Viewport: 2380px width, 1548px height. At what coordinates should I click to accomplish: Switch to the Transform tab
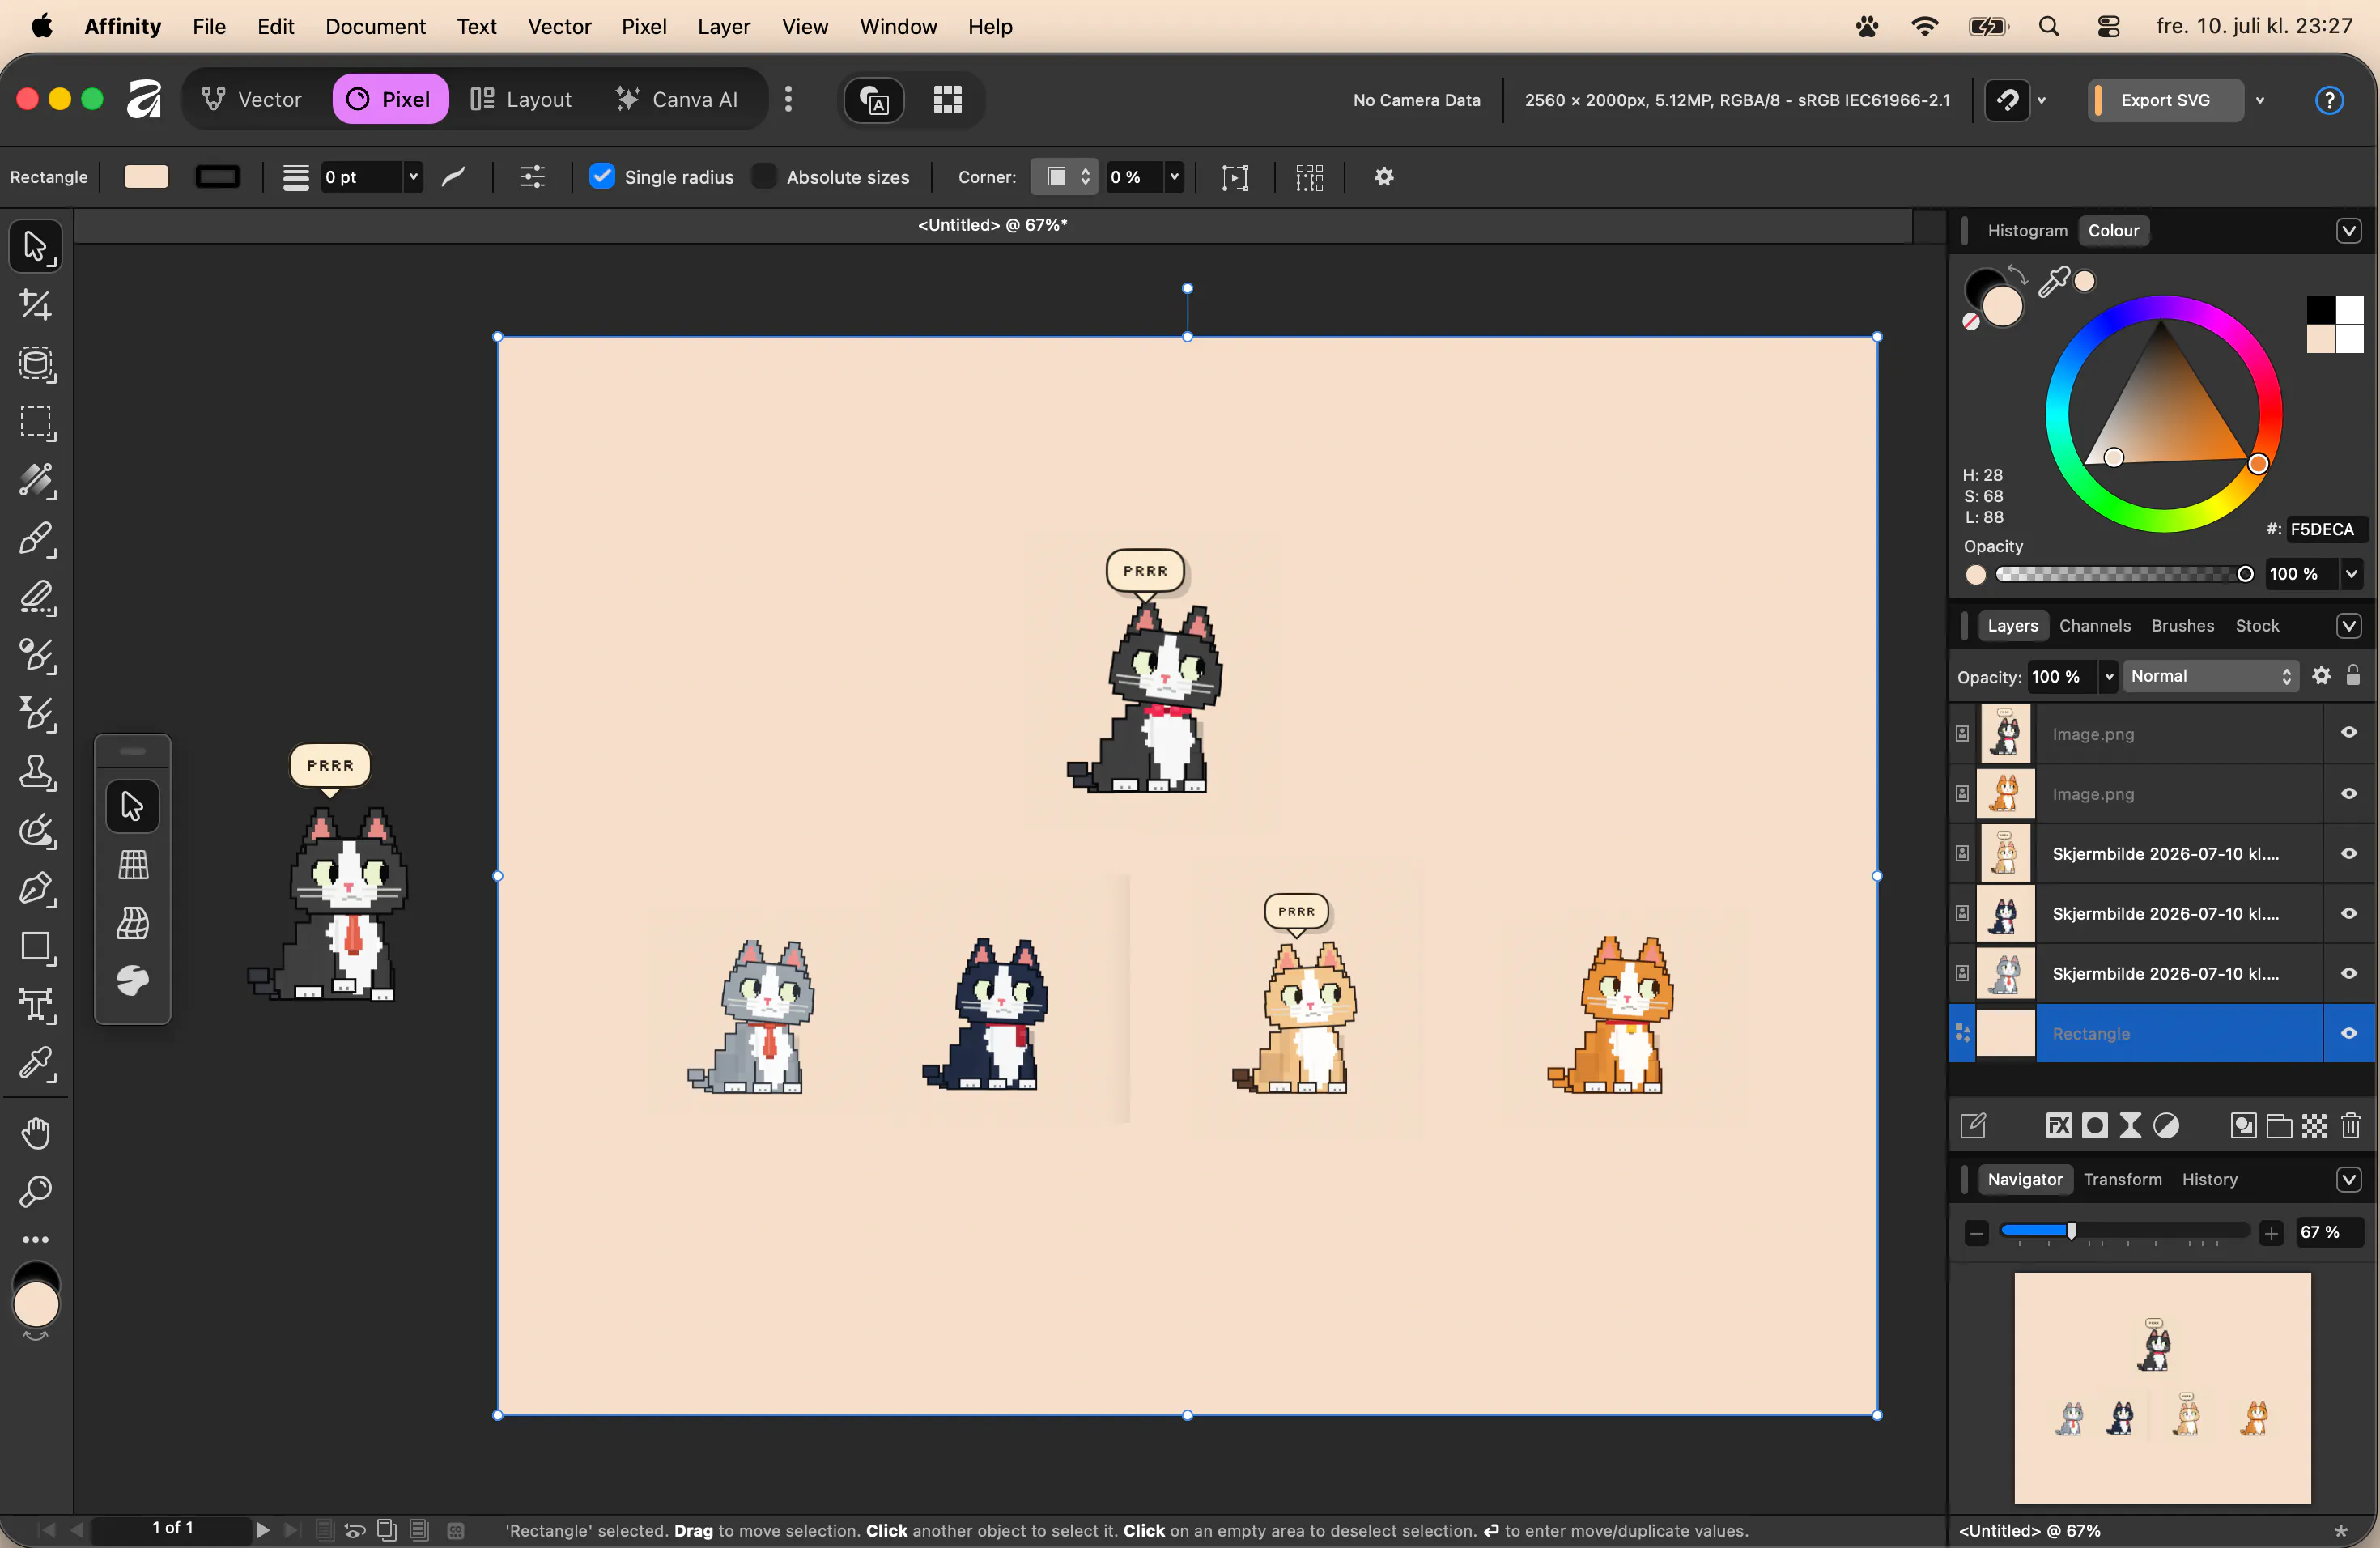tap(2122, 1180)
